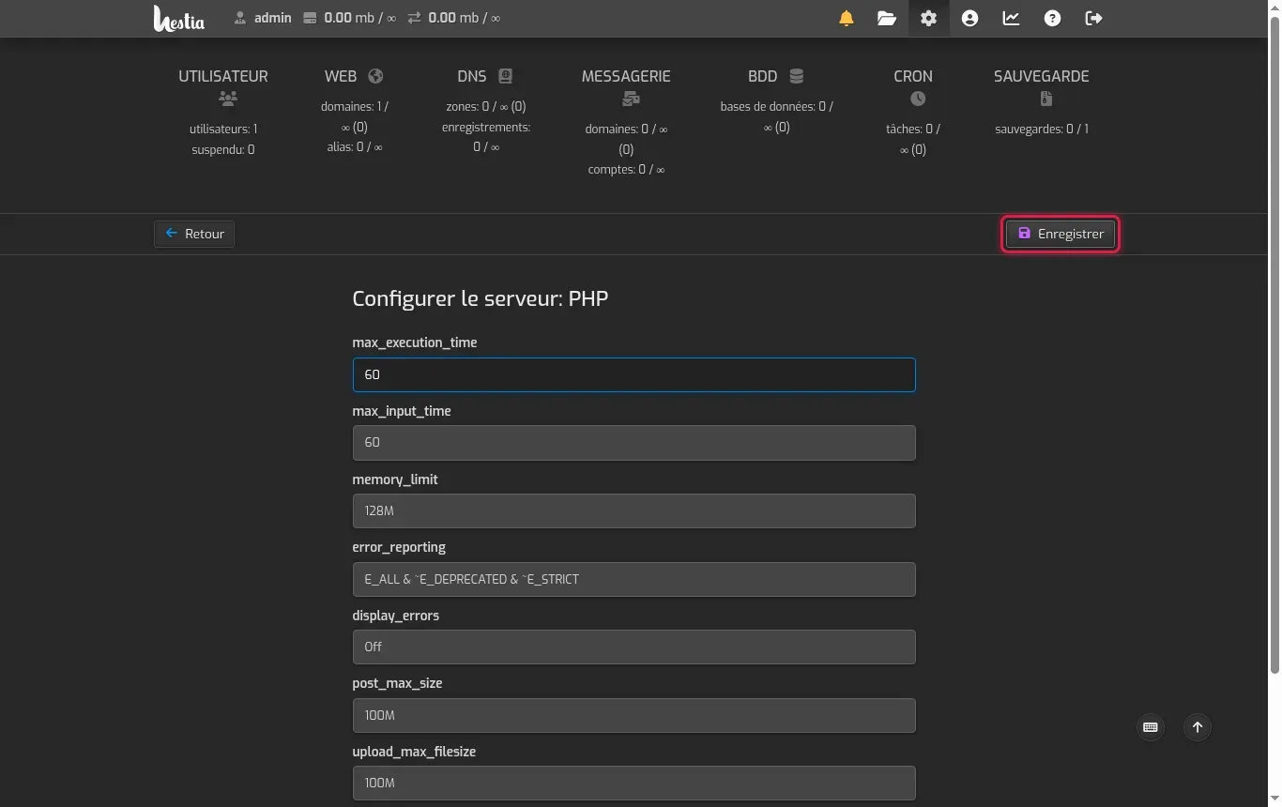The width and height of the screenshot is (1282, 807).
Task: Open server settings gear icon
Action: pos(928,18)
